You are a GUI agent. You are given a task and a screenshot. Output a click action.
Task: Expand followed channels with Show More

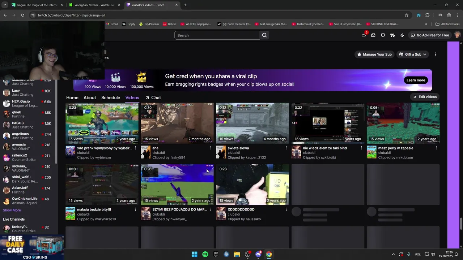pos(12,210)
